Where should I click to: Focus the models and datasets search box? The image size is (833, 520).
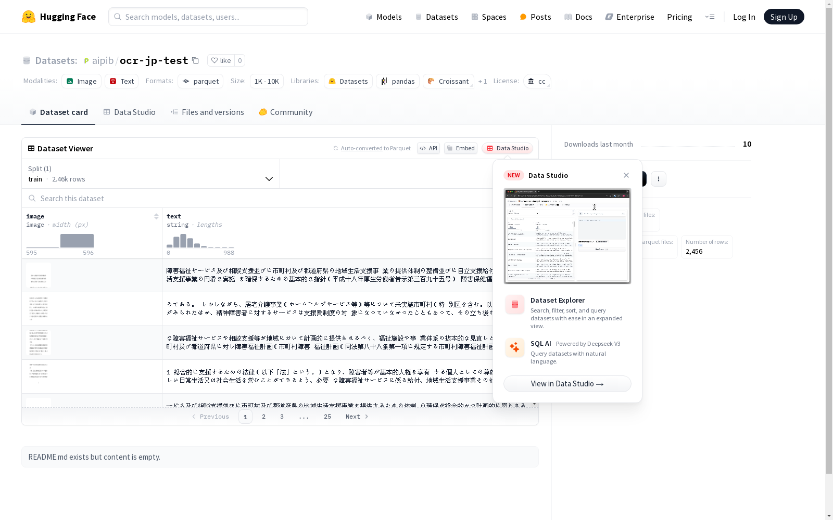coord(208,17)
